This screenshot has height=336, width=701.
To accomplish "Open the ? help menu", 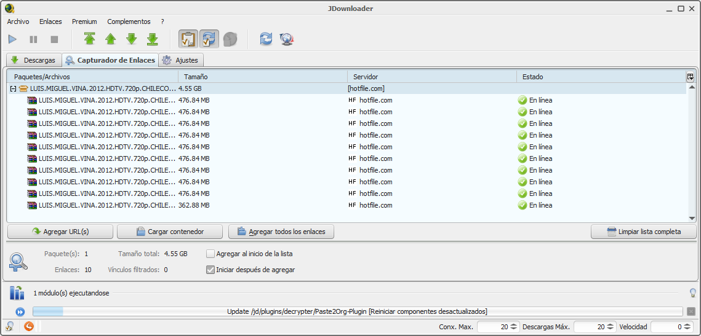I will click(162, 21).
